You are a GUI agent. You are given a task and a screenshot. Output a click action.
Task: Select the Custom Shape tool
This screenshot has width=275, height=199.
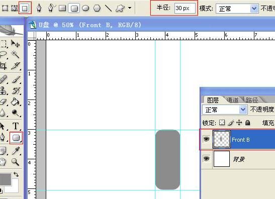(120, 8)
